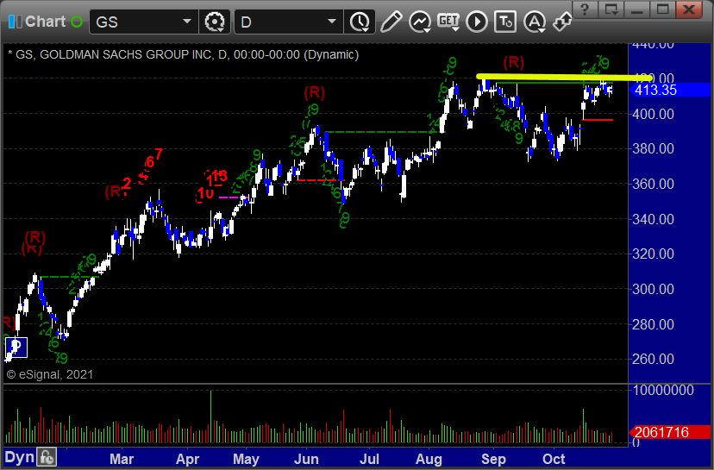Click the Dyn scaling button

(x=20, y=457)
